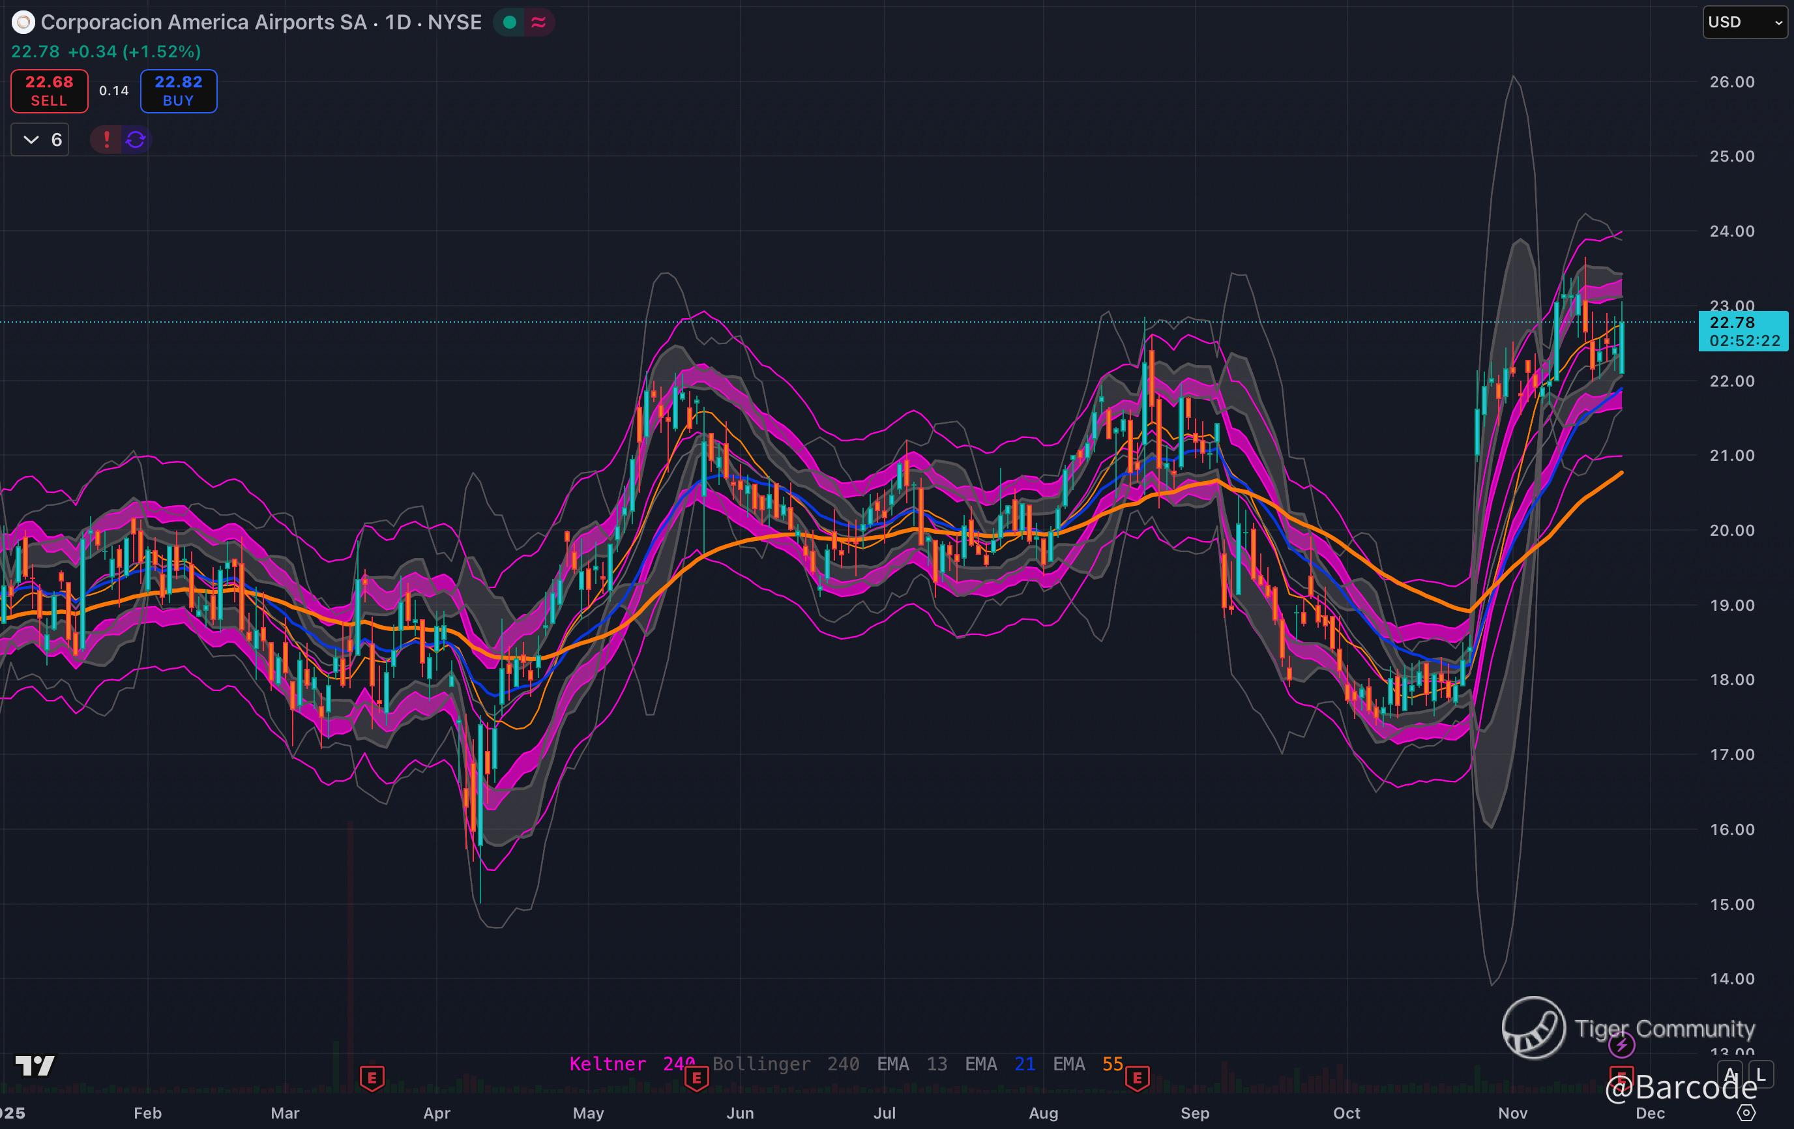Toggle auto scale with the A button

(x=1730, y=1075)
